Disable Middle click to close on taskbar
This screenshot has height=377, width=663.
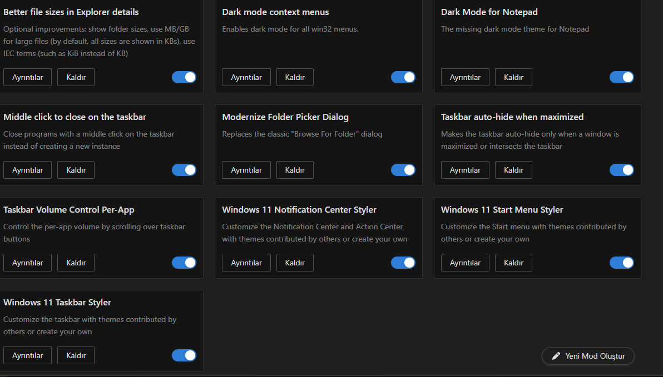pos(184,170)
